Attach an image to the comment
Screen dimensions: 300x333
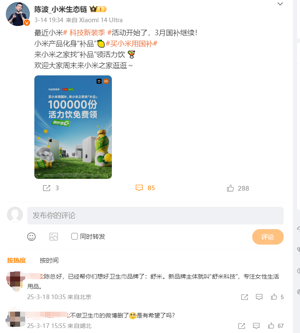(54, 237)
